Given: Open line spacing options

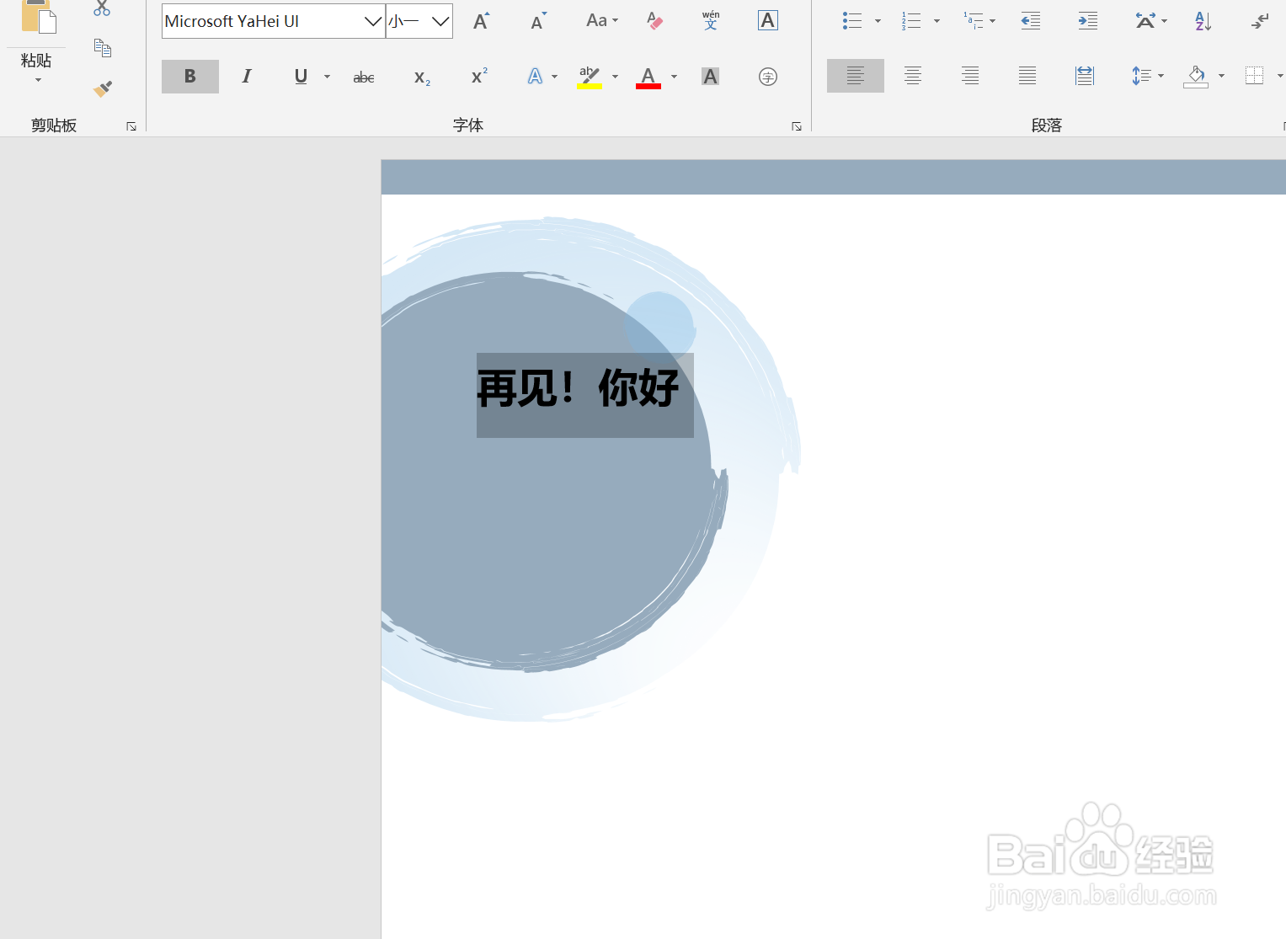Looking at the screenshot, I should pos(1147,76).
